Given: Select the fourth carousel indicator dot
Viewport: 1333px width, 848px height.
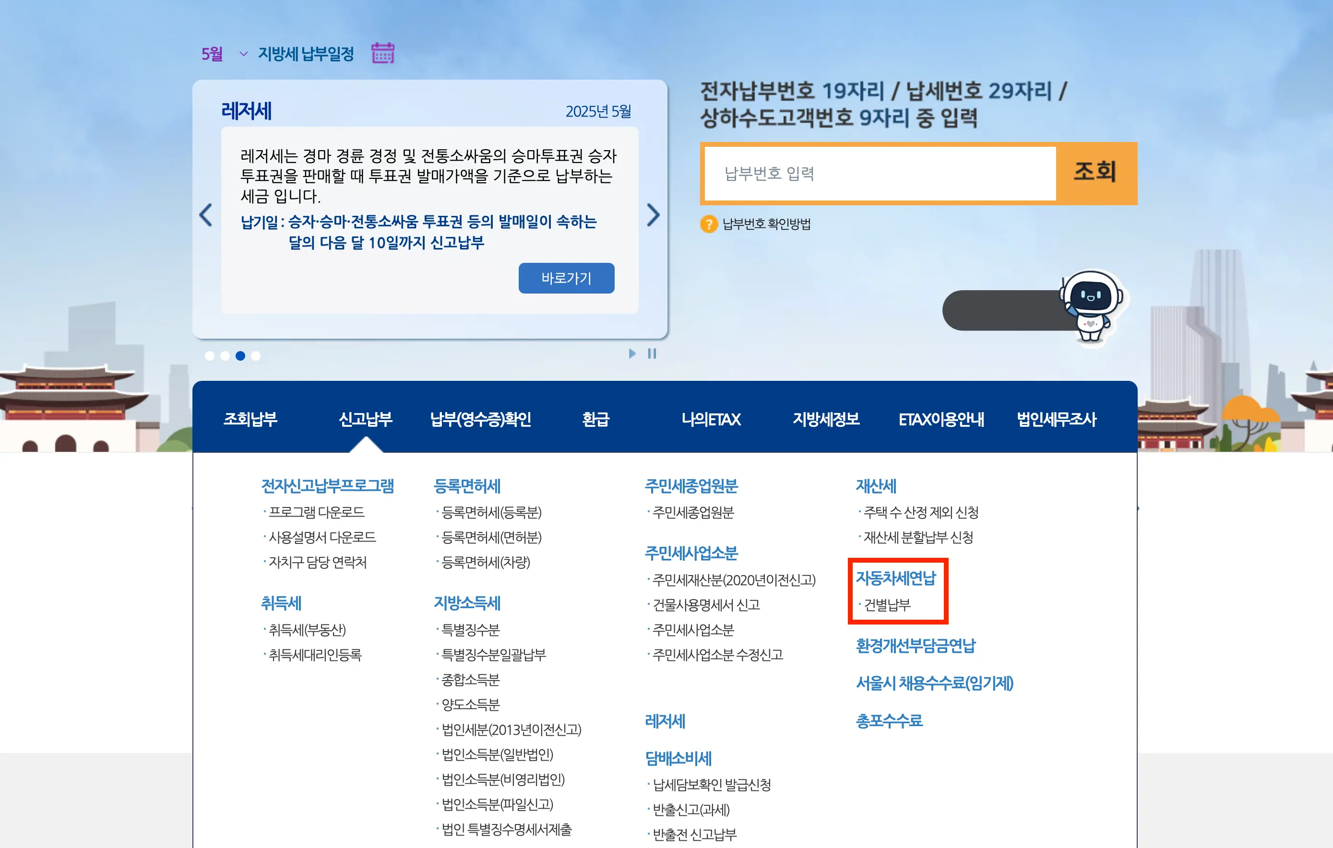Looking at the screenshot, I should 256,356.
